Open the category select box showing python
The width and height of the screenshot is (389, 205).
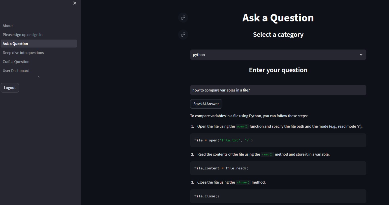click(278, 55)
